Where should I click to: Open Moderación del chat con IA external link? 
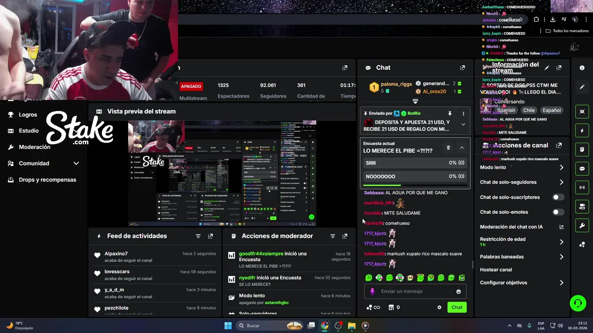tap(561, 227)
